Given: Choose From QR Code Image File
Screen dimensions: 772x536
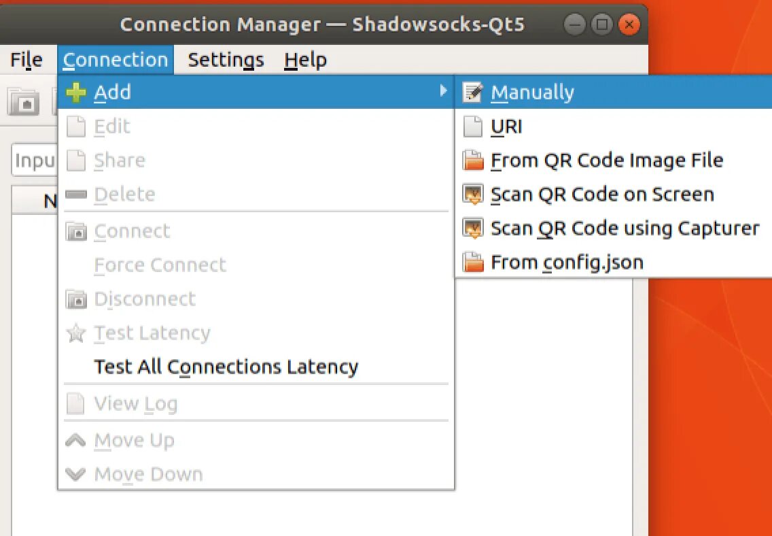Looking at the screenshot, I should pyautogui.click(x=614, y=161).
